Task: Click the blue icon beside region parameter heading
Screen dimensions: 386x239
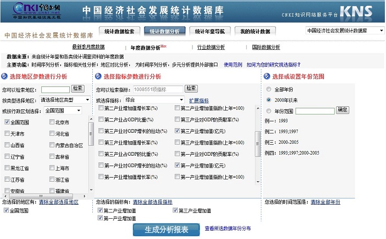Action: click(x=5, y=77)
